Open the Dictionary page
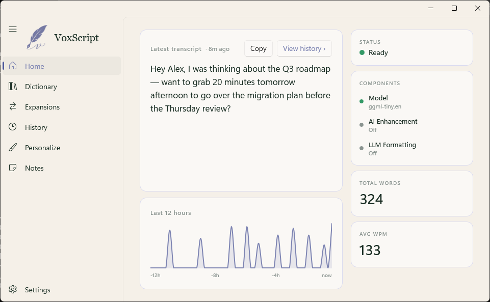490x302 pixels. tap(62, 87)
